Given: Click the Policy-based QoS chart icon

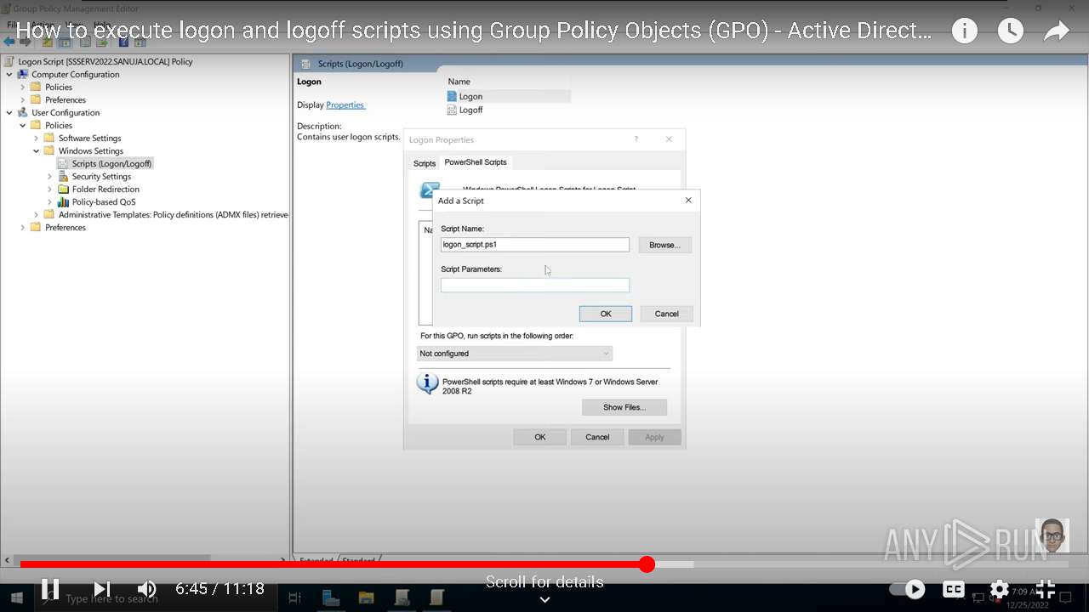Looking at the screenshot, I should (x=63, y=201).
